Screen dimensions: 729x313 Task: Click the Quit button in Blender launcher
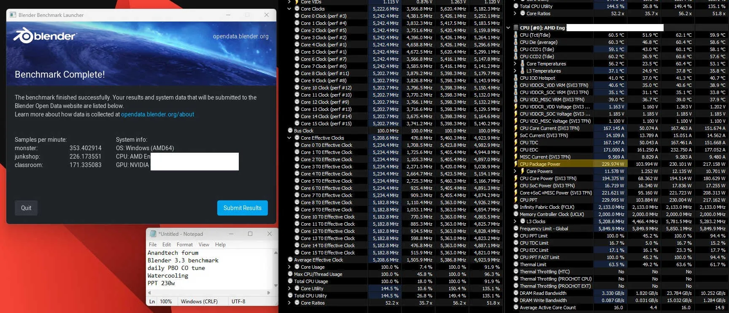(x=26, y=208)
